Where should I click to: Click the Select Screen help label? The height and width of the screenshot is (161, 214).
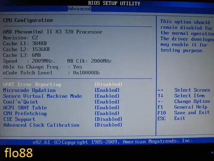pos(192,90)
